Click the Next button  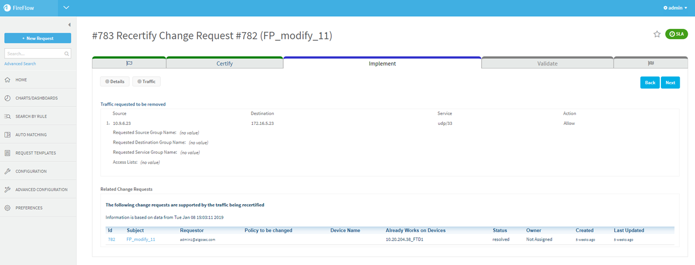coord(670,83)
